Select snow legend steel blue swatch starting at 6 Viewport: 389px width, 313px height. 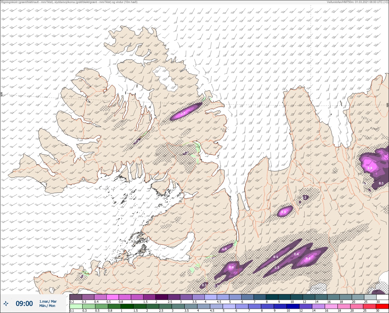click(247, 297)
